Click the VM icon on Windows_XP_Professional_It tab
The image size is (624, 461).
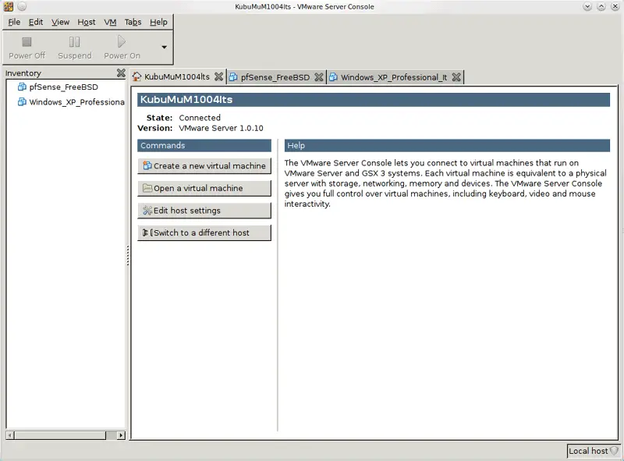tap(333, 76)
